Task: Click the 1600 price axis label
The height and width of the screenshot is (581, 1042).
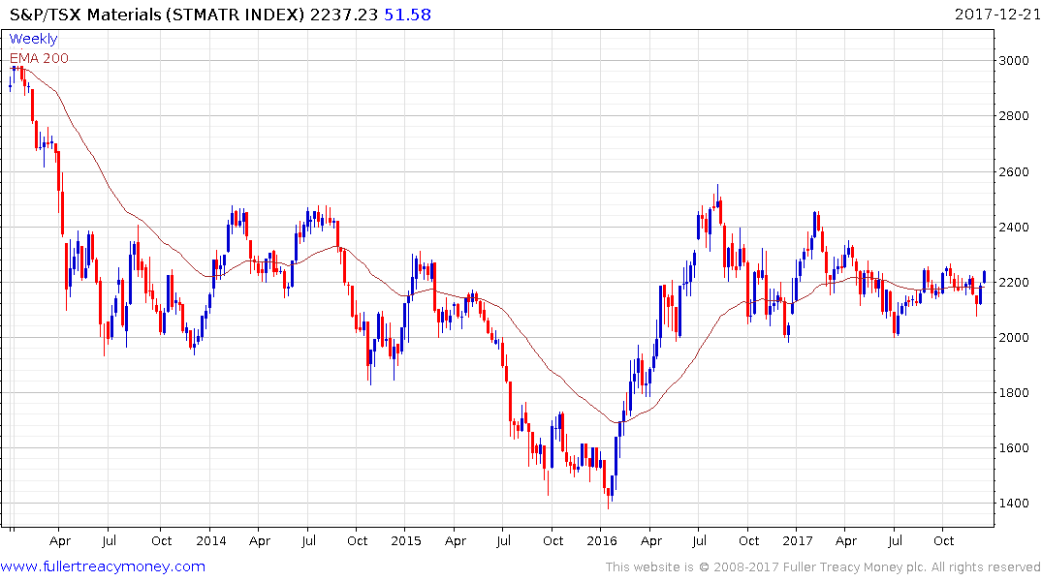Action: 1014,447
